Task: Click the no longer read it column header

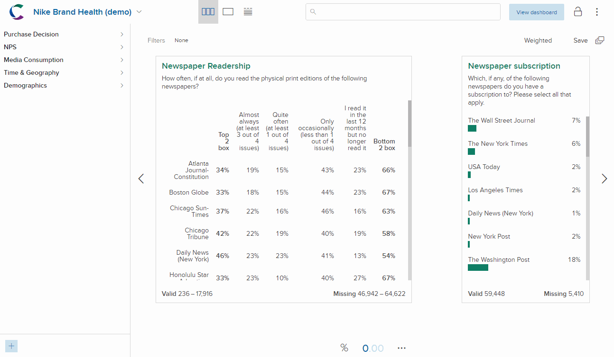Action: pyautogui.click(x=355, y=128)
